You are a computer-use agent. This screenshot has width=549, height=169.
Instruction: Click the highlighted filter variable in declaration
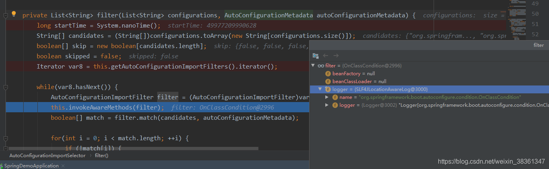pyautogui.click(x=167, y=97)
